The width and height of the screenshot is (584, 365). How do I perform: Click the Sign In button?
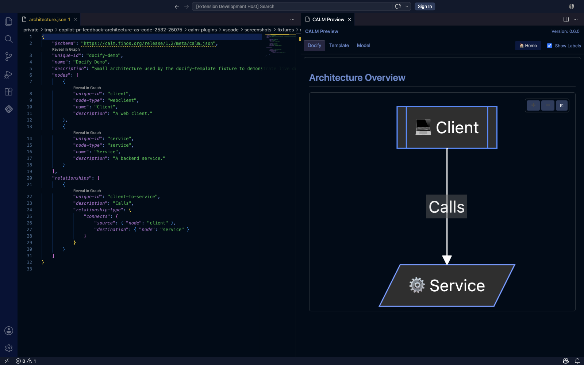[425, 7]
